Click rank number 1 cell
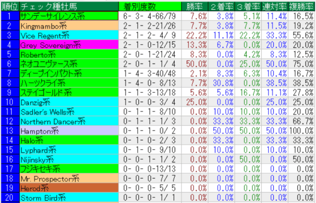 (x=10, y=16)
